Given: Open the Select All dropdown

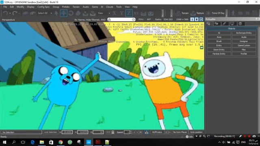Looking at the screenshot, I should 45,13.
